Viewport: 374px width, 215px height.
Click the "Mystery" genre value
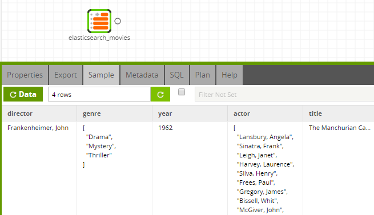[101, 146]
